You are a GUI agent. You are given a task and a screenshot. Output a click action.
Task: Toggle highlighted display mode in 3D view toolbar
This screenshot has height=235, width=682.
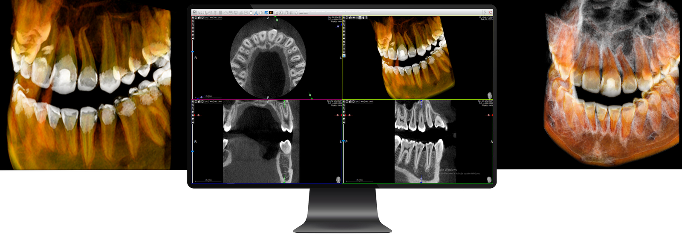coord(360,18)
